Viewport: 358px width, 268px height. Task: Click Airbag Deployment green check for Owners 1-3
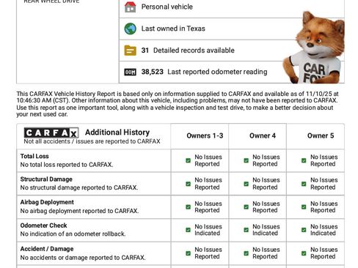click(x=188, y=207)
